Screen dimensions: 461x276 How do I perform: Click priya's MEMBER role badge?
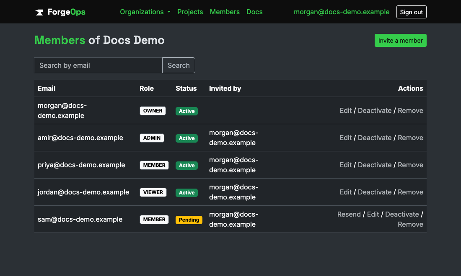click(x=154, y=165)
